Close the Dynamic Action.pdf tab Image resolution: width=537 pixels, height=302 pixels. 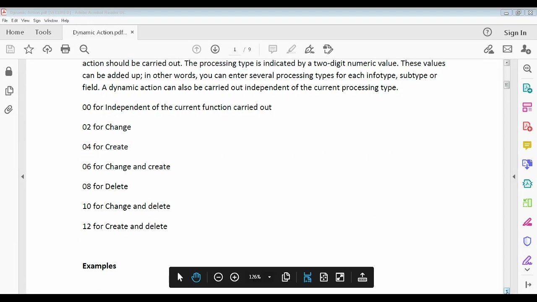[132, 32]
